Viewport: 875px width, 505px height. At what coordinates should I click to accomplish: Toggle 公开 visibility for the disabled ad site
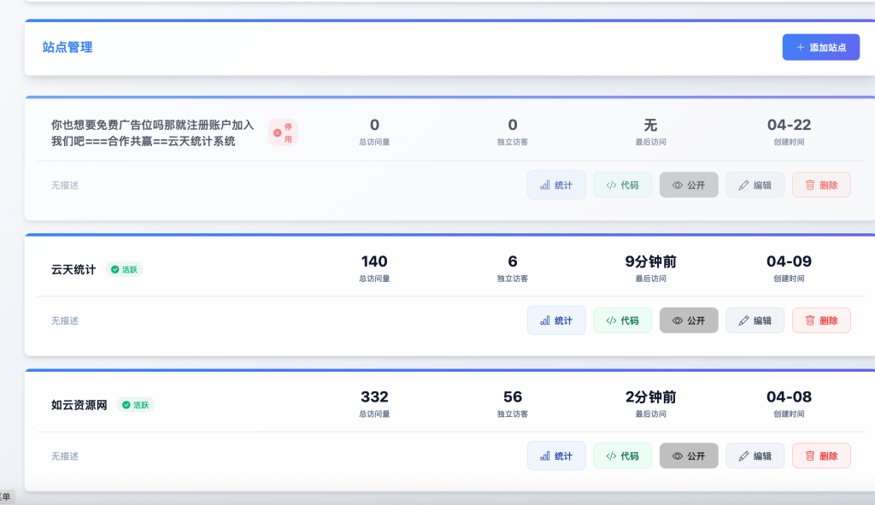click(x=689, y=185)
